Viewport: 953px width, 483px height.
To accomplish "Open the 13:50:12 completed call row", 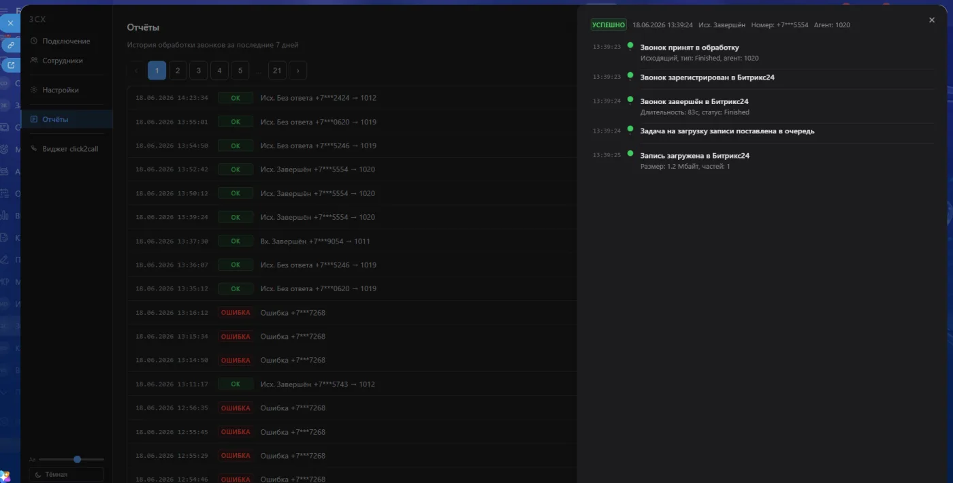I will pos(352,193).
